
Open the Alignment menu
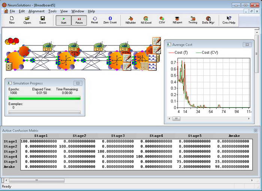coord(36,11)
